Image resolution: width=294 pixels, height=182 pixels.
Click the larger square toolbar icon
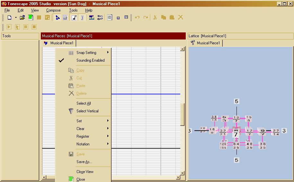(126, 17)
